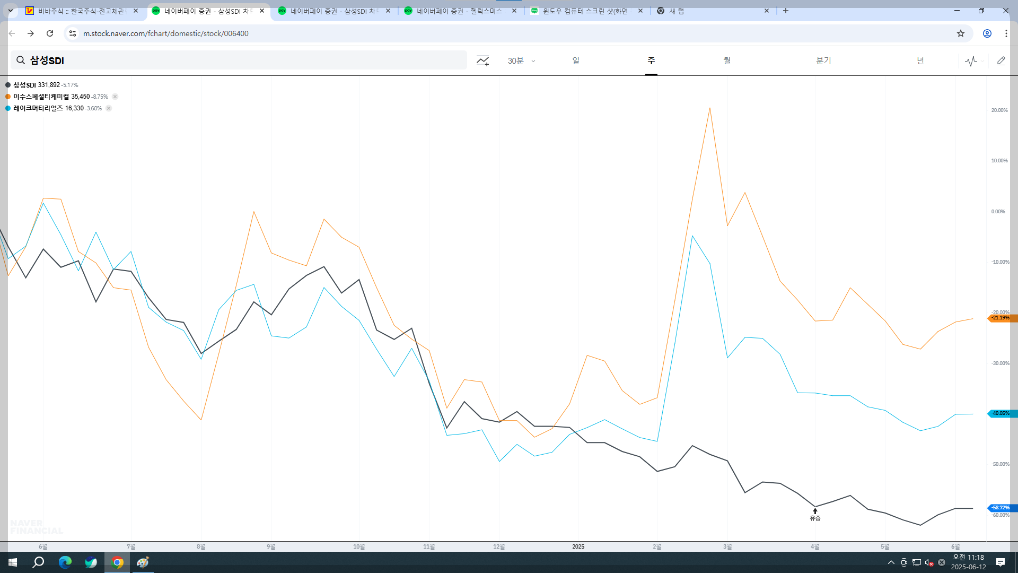Screen dimensions: 1018x573
Task: Expand the 30분 interval dropdown
Action: click(522, 61)
